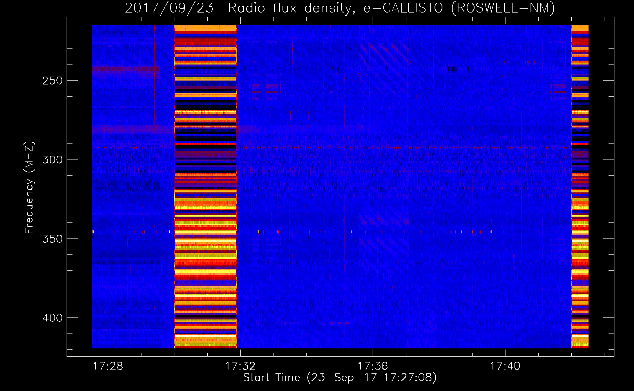
Task: Click the 400 frequency tick label
Action: (x=53, y=318)
